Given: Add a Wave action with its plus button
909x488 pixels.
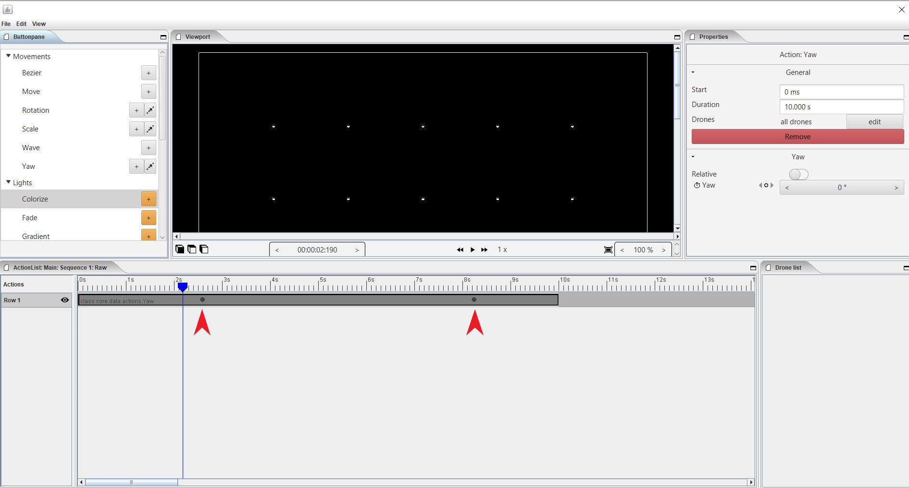Looking at the screenshot, I should click(x=149, y=148).
